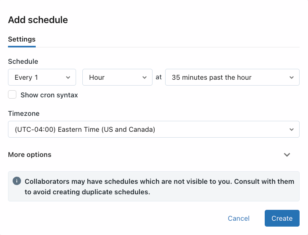This screenshot has width=308, height=235.
Task: Click the info icon in collaborators notice
Action: tap(17, 181)
